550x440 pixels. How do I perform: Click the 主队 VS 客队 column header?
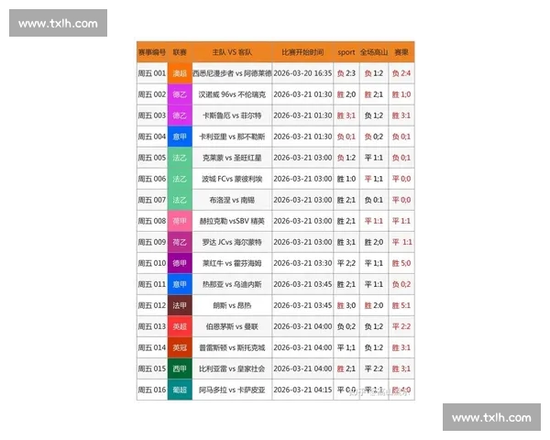tap(231, 52)
